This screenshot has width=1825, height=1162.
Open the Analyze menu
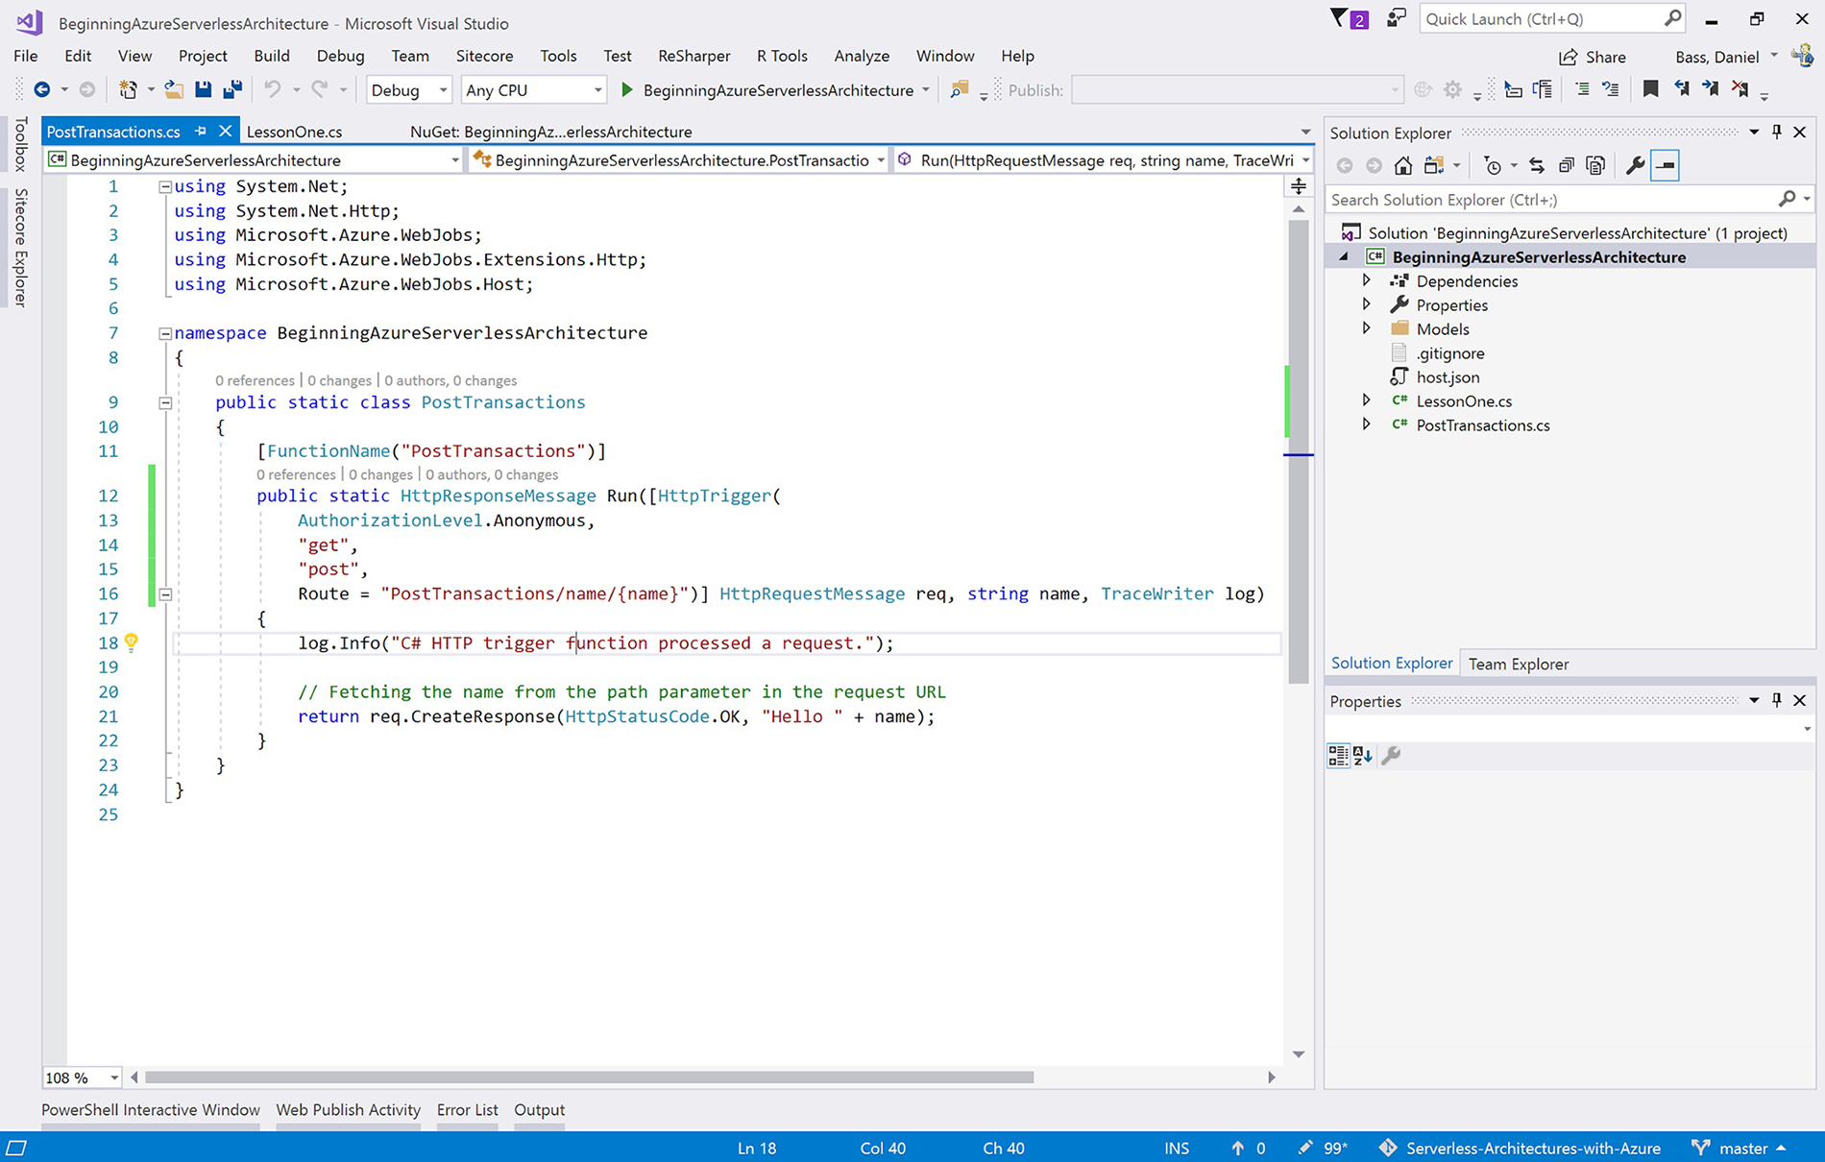(862, 56)
